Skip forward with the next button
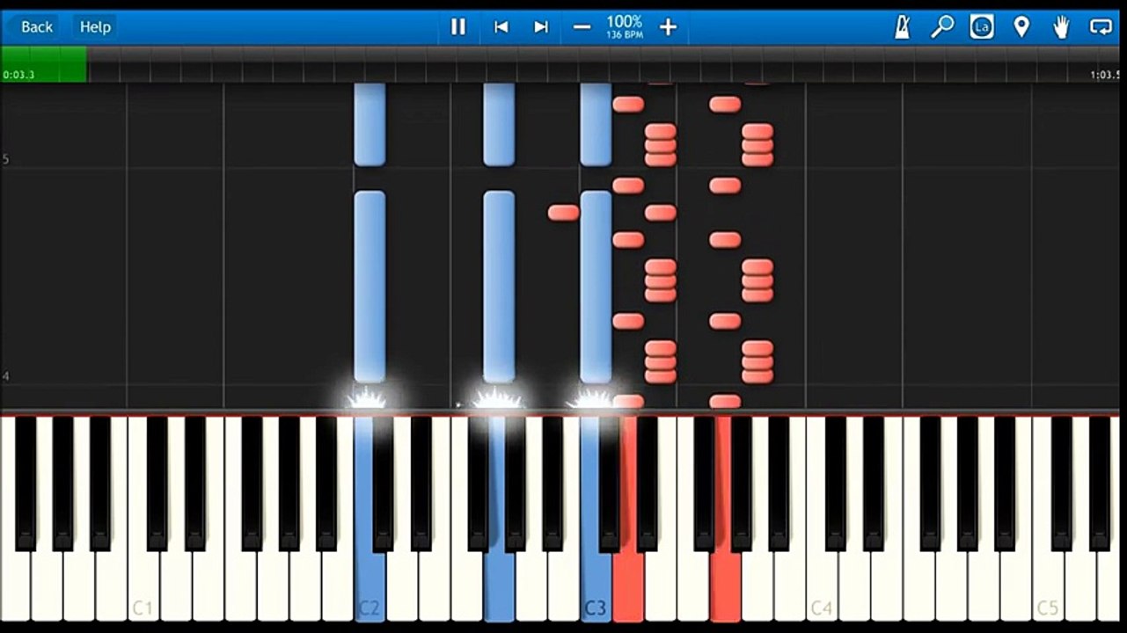Viewport: 1127px width, 633px height. coord(541,27)
